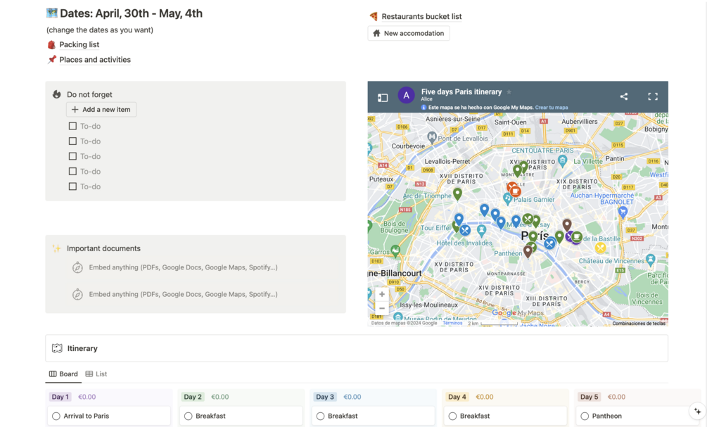Click the Itinerary map icon
Image resolution: width=707 pixels, height=427 pixels.
click(x=57, y=348)
